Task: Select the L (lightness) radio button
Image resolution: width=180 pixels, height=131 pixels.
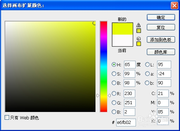Action: click(x=147, y=65)
